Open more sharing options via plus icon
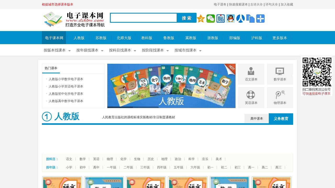Image resolution: width=335 pixels, height=188 pixels. pyautogui.click(x=260, y=19)
